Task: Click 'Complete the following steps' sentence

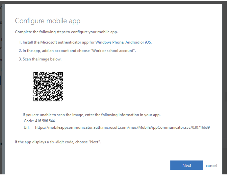Action: click(67, 32)
